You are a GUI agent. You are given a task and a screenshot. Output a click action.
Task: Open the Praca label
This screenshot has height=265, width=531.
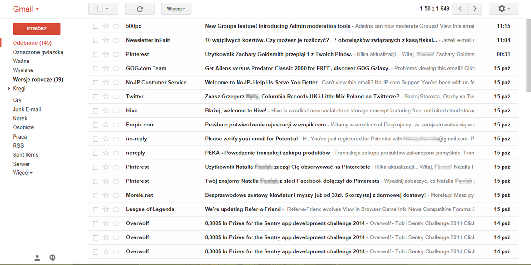pos(20,137)
